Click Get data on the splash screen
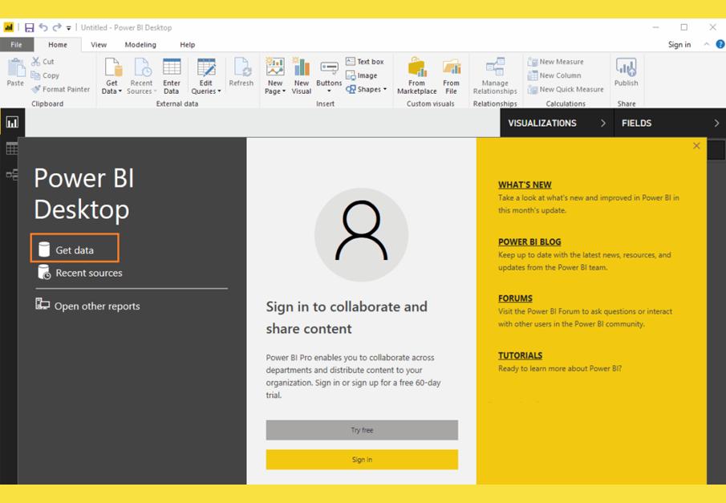726x503 pixels. (x=75, y=248)
